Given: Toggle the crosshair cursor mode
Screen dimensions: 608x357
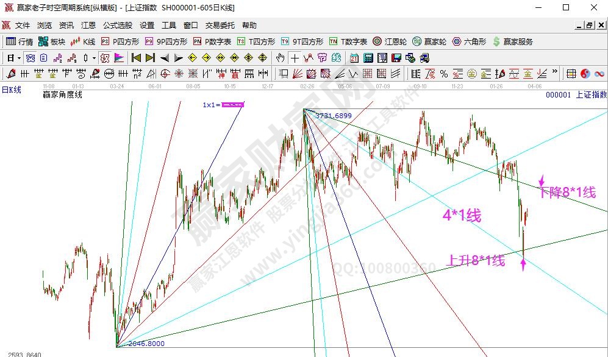Looking at the screenshot, I should (295, 58).
